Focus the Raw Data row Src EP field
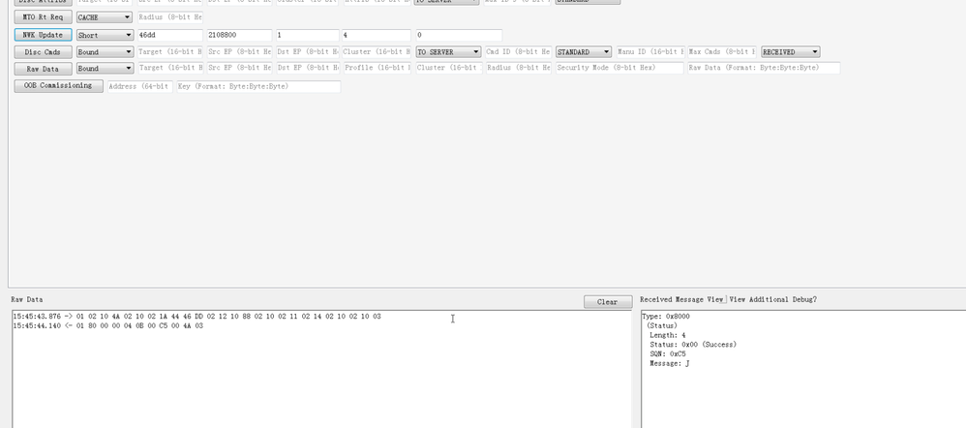The width and height of the screenshot is (966, 428). [239, 69]
